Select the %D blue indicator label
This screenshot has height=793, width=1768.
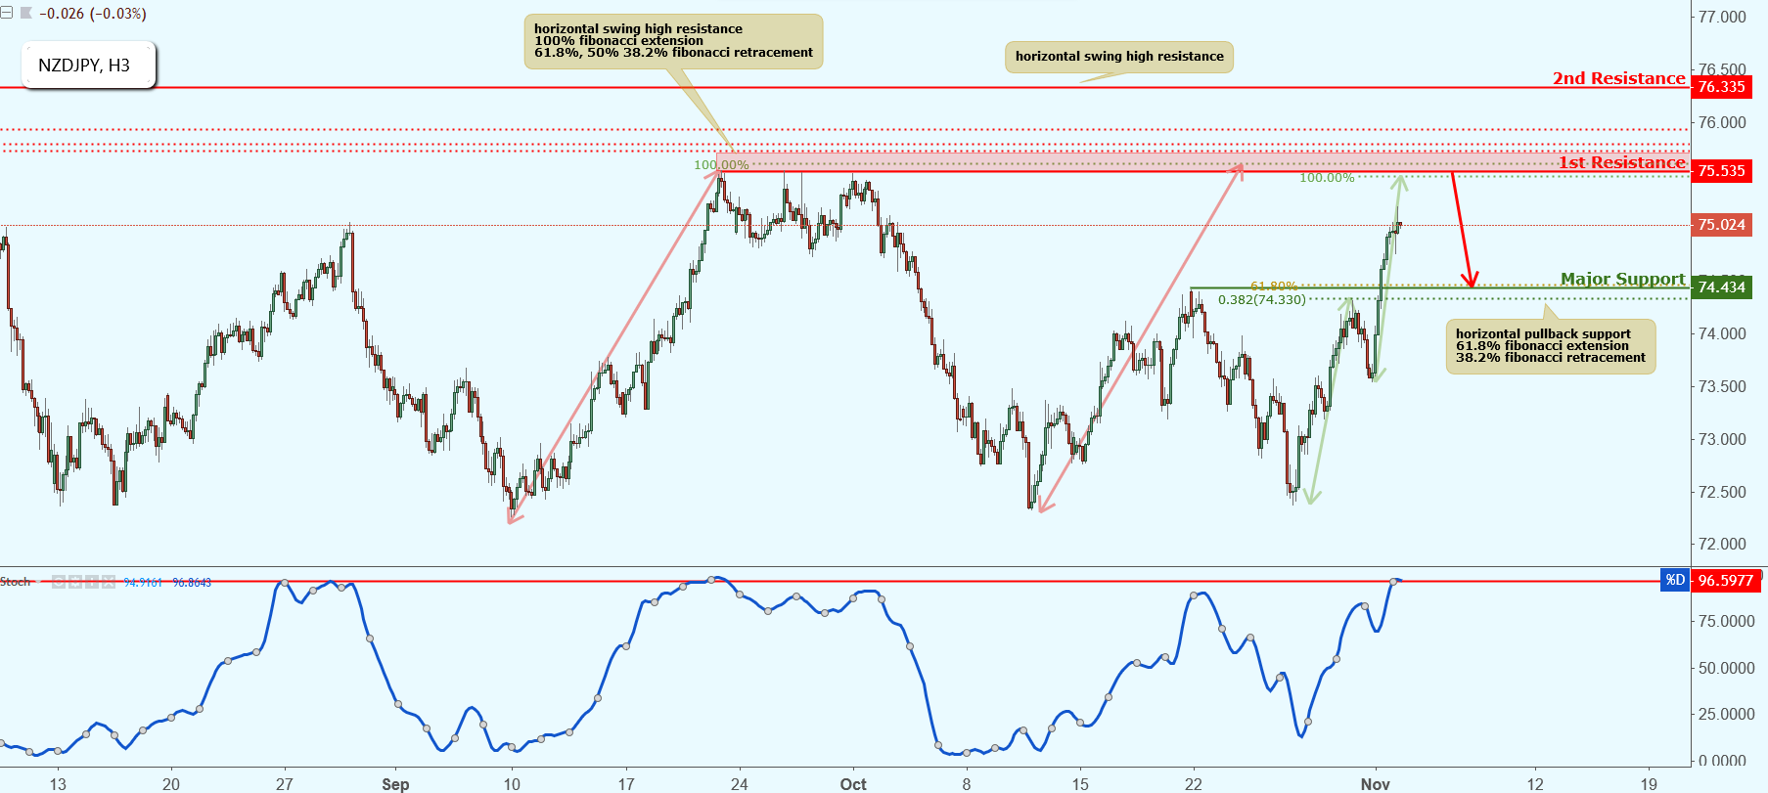[x=1675, y=580]
